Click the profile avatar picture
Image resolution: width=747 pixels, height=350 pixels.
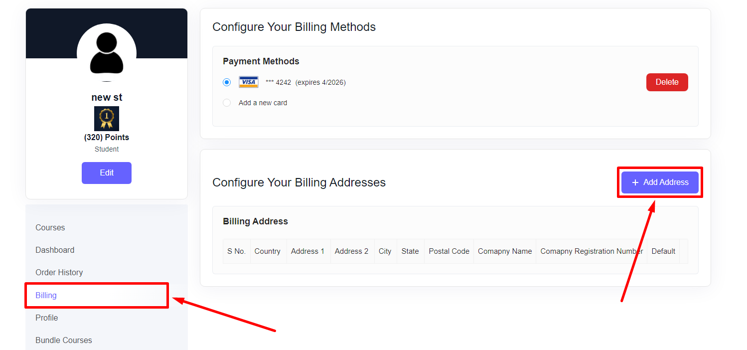[x=107, y=53]
